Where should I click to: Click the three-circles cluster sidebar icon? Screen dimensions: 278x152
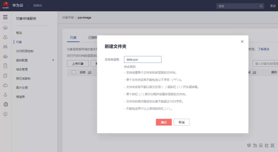coord(5,37)
